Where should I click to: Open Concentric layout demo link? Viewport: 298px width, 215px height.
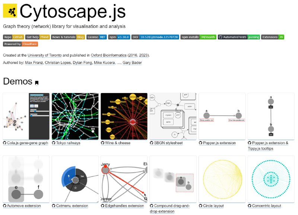(x=266, y=206)
